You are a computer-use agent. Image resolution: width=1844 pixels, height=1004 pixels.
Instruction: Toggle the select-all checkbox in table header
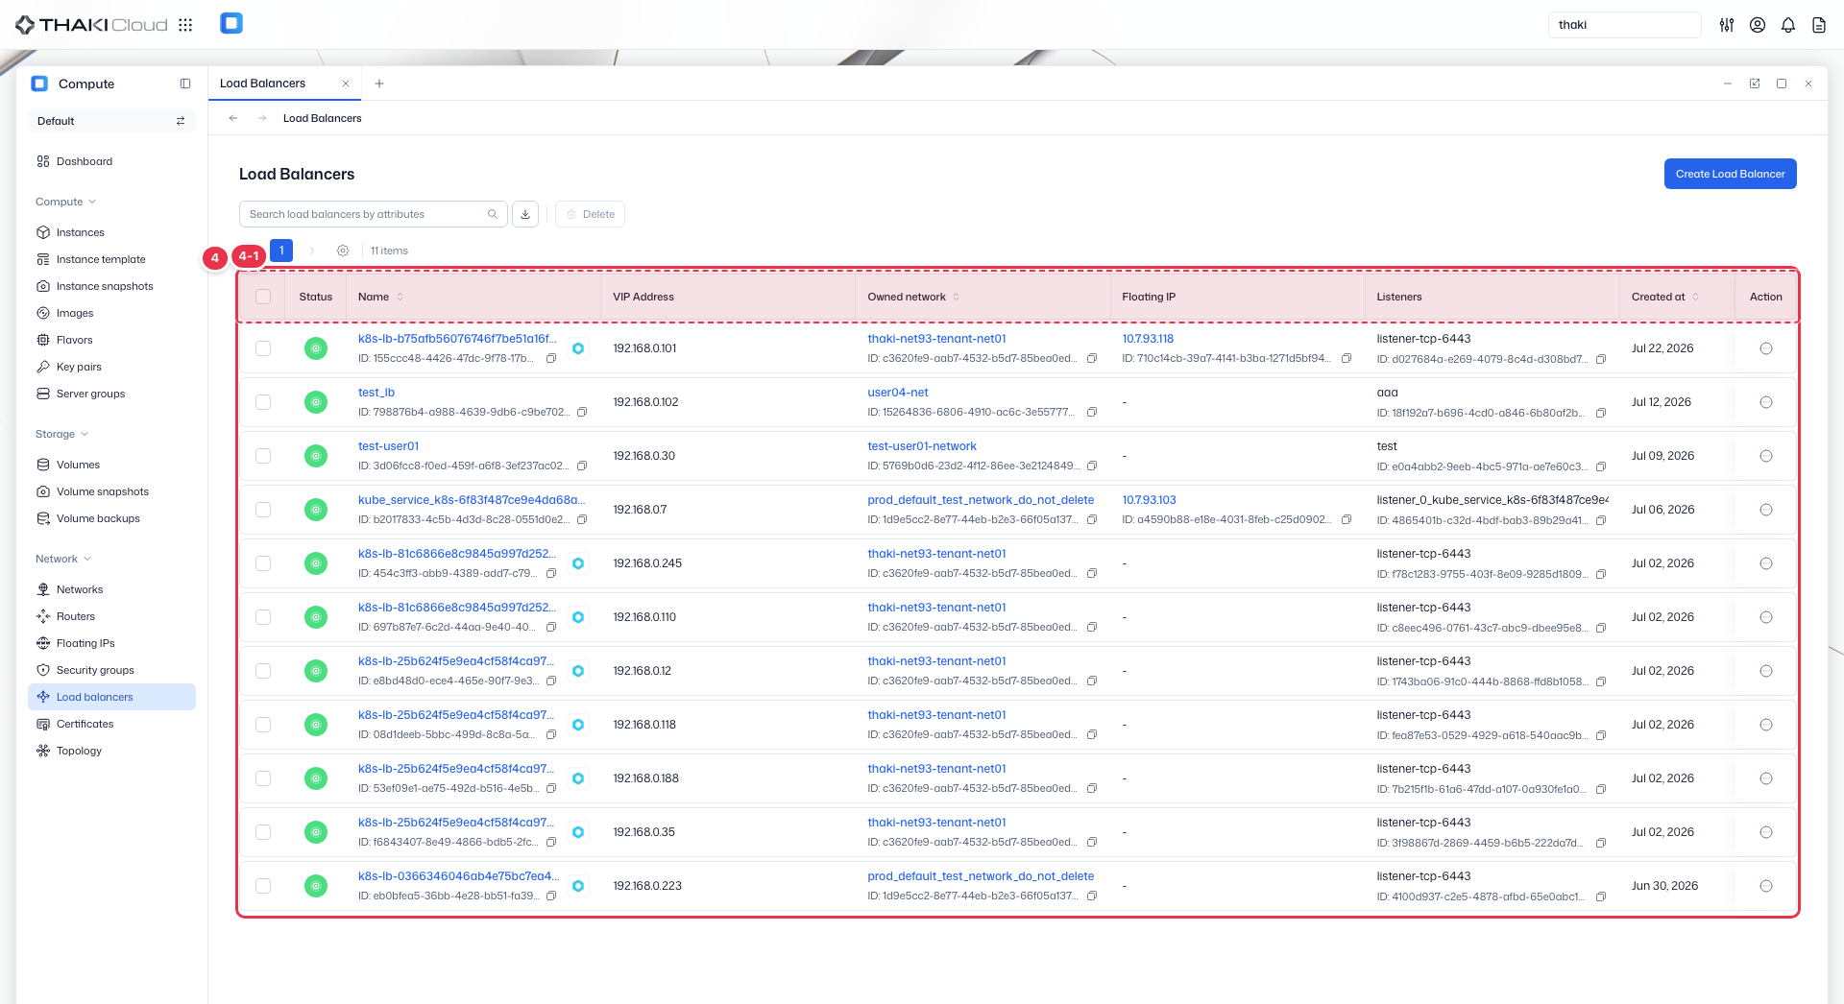pyautogui.click(x=263, y=297)
